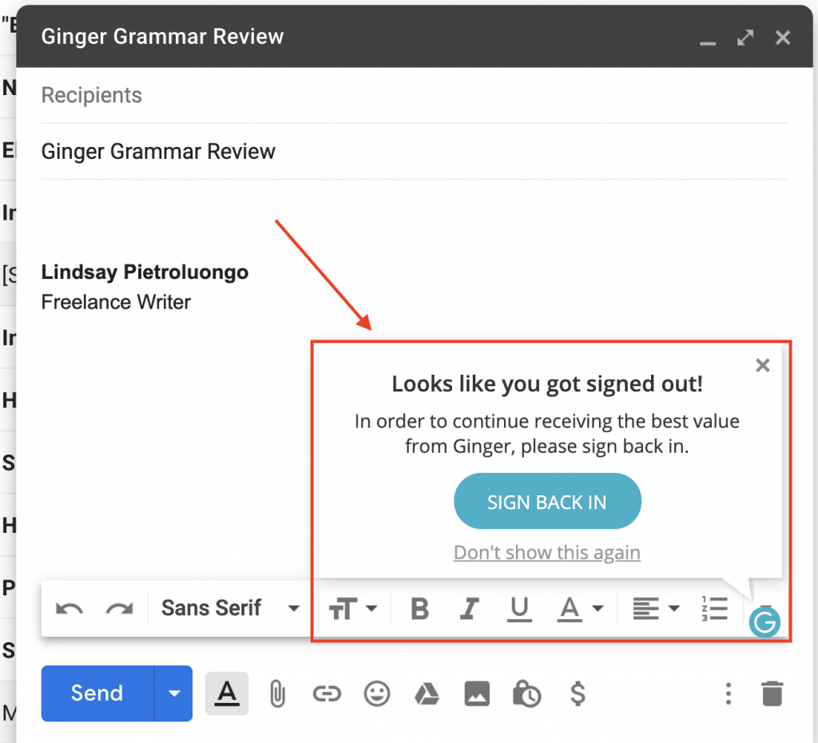Screen dimensions: 818x743
Task: Toggle italic formatting
Action: click(469, 608)
